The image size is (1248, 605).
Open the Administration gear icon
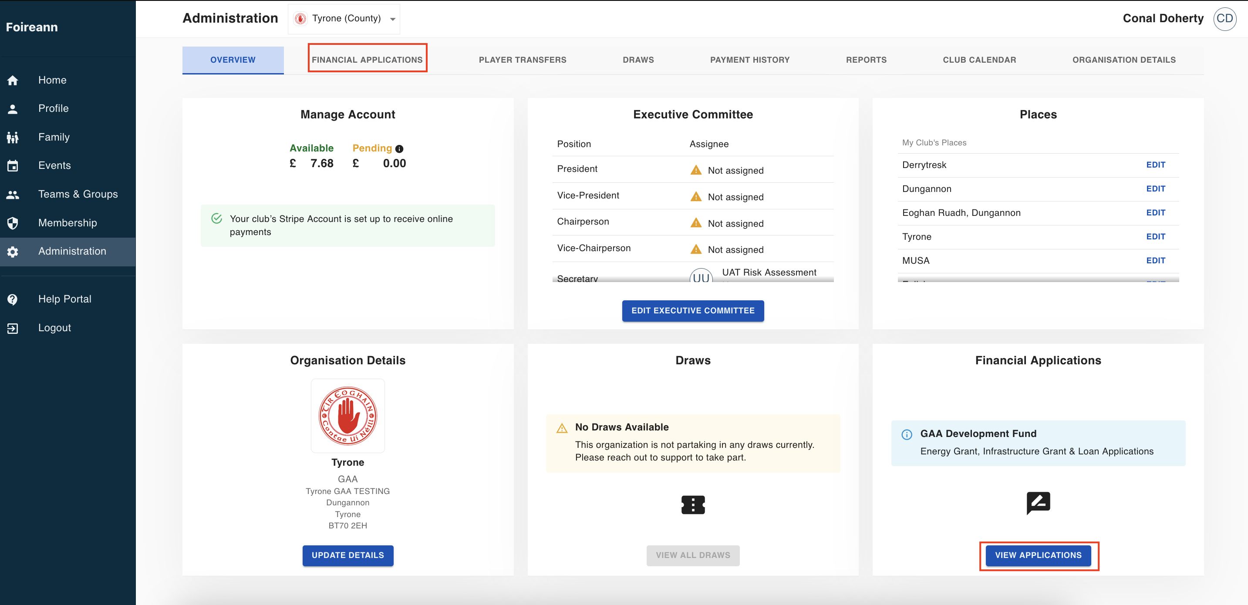point(13,252)
